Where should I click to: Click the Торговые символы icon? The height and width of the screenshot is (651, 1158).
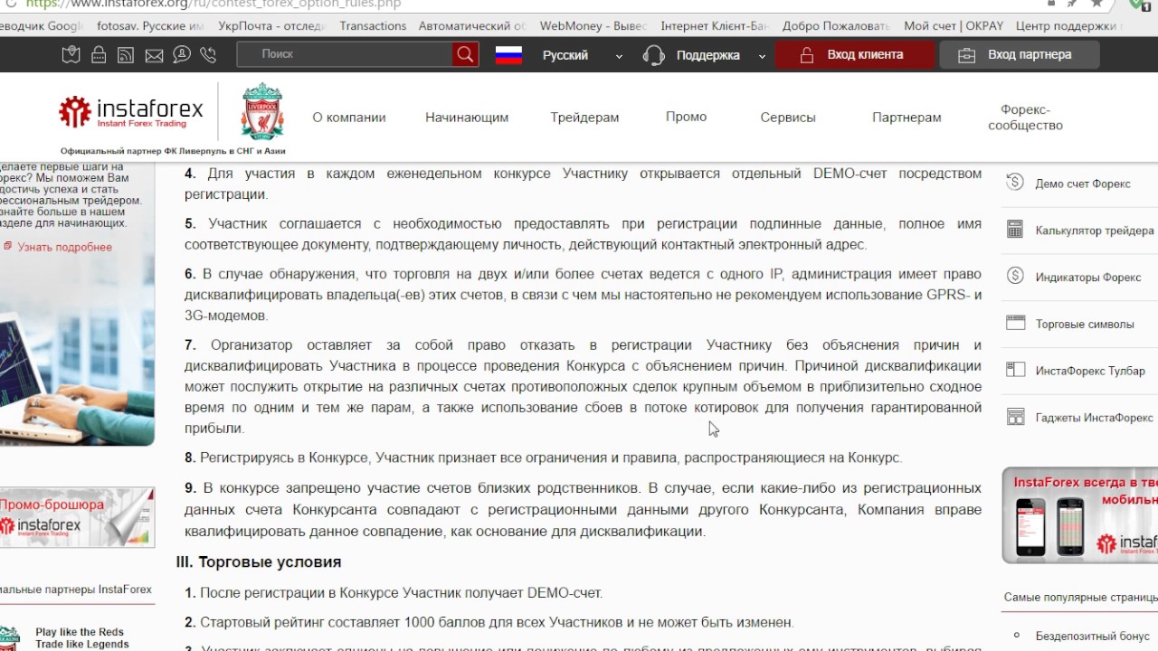(1015, 324)
